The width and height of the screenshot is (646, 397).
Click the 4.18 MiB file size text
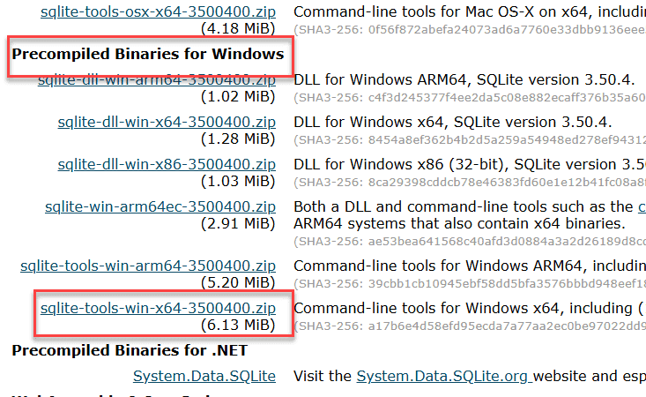238,30
